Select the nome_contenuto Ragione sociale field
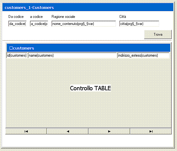The height and width of the screenshot is (151, 177). [84, 24]
